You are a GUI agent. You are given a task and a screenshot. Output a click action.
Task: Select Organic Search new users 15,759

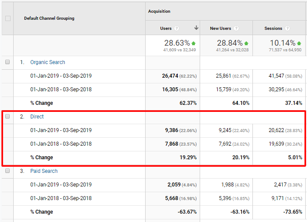pos(223,90)
